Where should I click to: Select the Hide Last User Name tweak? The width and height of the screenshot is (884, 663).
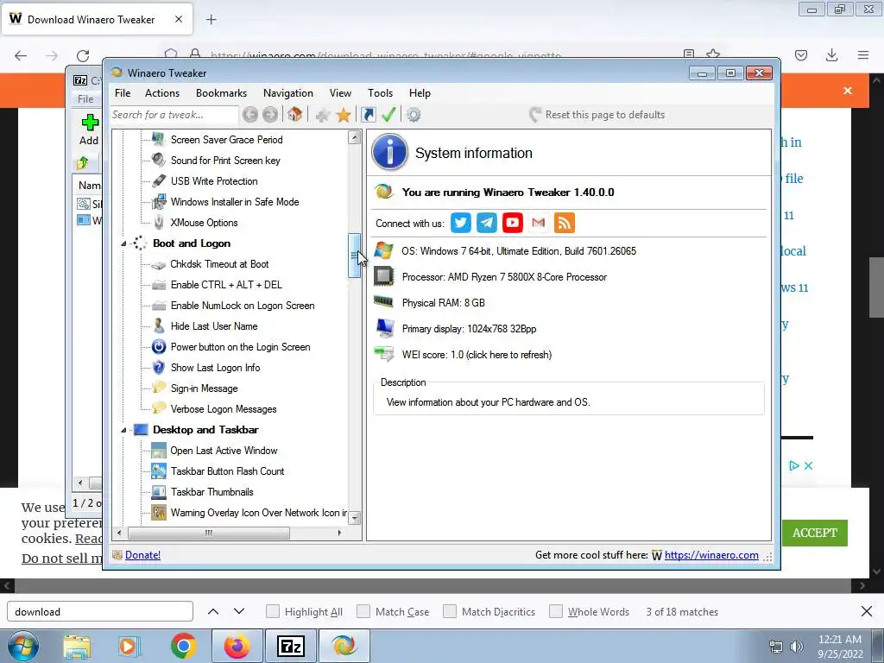pyautogui.click(x=214, y=326)
